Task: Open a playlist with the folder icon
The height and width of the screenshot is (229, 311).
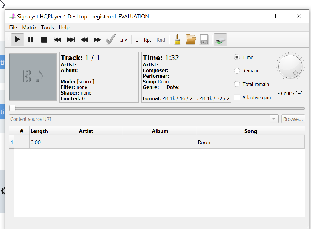Action: (x=191, y=39)
